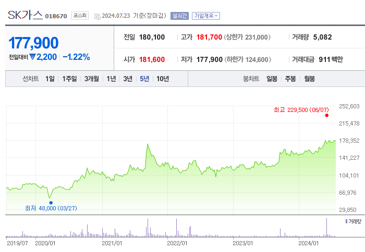Click the red highest-price marker dot
This screenshot has width=365, height=252.
click(326, 115)
